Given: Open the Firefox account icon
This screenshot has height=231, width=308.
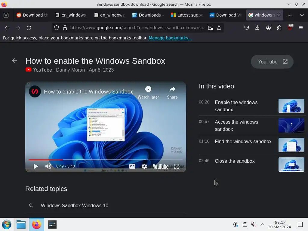Looking at the screenshot, I should coord(268,28).
